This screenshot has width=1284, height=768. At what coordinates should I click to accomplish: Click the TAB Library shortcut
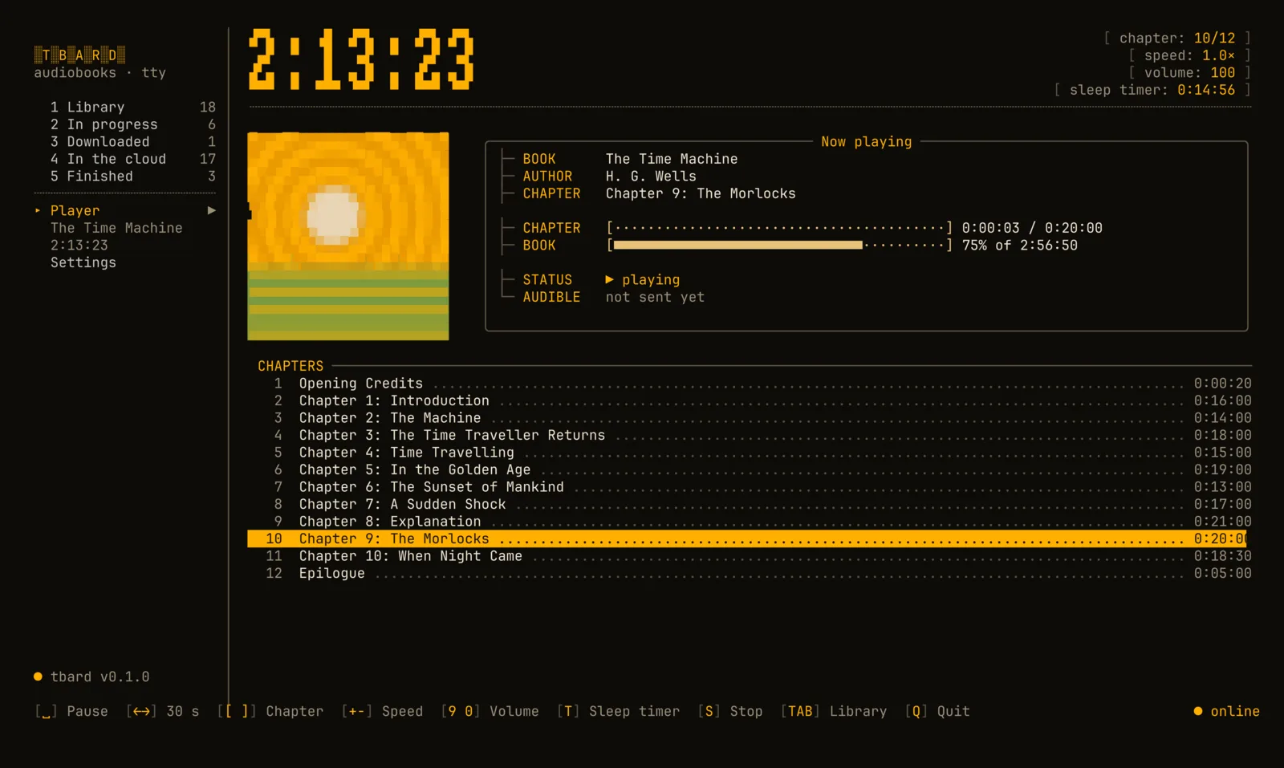[834, 711]
